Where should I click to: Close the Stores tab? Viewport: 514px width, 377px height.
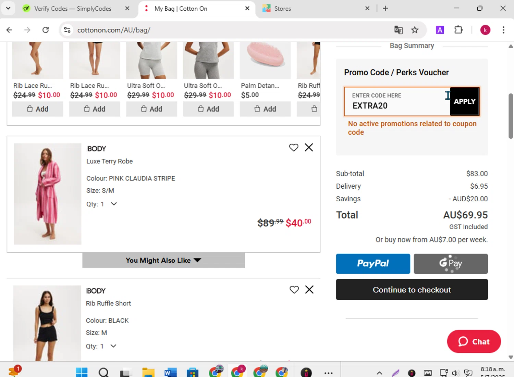click(367, 8)
